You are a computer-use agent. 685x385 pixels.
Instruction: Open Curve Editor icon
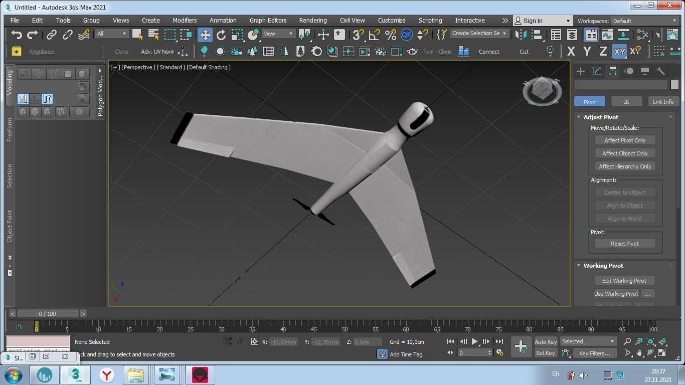click(x=607, y=35)
